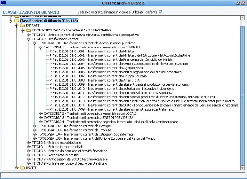Select P.Fin. E.2.01.01.01.004 Organi Costituzionali
This screenshot has height=179, width=247.
coord(119,64)
